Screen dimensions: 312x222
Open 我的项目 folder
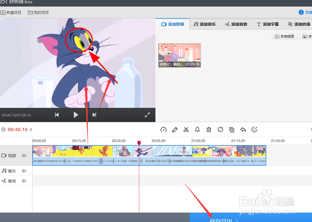click(x=38, y=13)
